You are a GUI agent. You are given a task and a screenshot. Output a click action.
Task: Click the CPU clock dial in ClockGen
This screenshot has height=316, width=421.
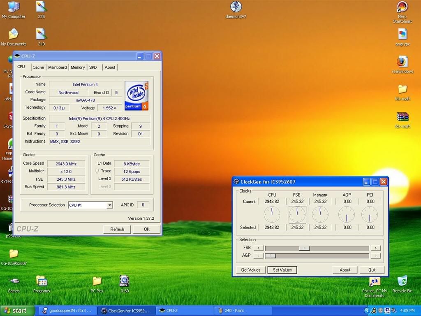point(272,214)
